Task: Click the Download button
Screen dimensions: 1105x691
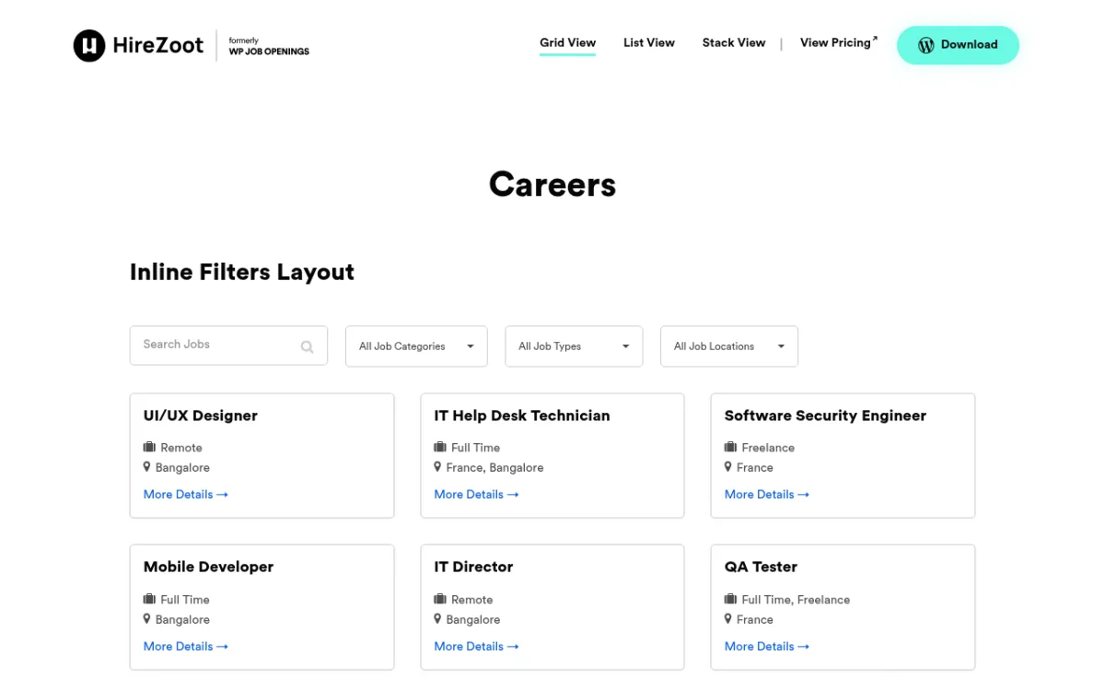Action: click(x=958, y=44)
